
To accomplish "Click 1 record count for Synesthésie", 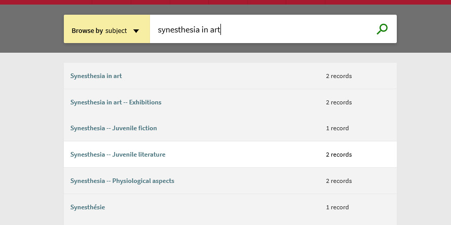I will (x=337, y=207).
